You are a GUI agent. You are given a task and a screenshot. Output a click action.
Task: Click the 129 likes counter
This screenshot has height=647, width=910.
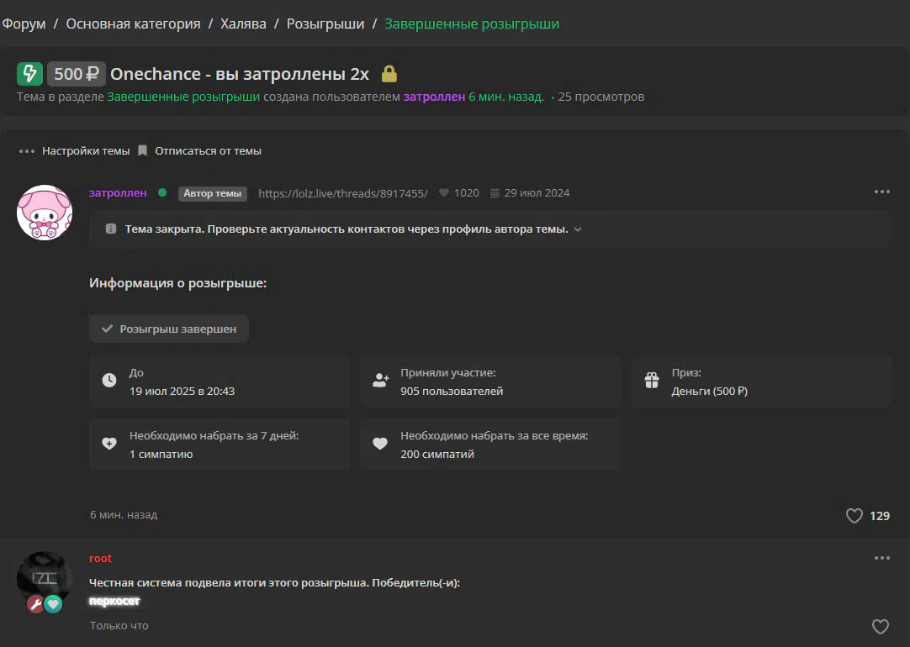(x=879, y=516)
